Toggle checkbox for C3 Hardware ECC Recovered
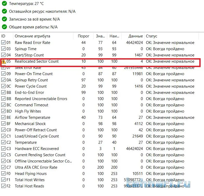Screen dimensions: 204x196 coord(3,149)
